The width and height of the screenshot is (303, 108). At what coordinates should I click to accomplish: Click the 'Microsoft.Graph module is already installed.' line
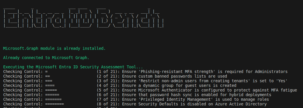point(54,48)
